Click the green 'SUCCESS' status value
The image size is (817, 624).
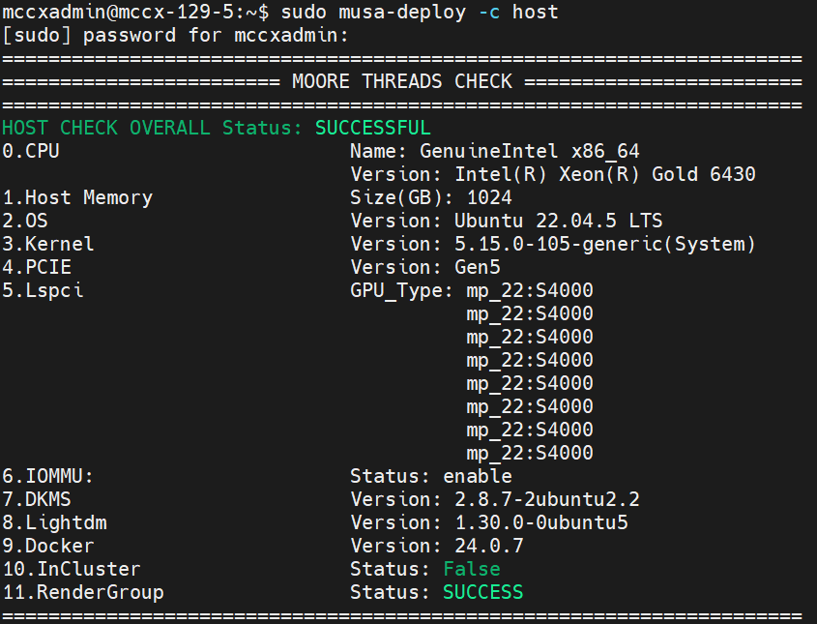click(483, 592)
